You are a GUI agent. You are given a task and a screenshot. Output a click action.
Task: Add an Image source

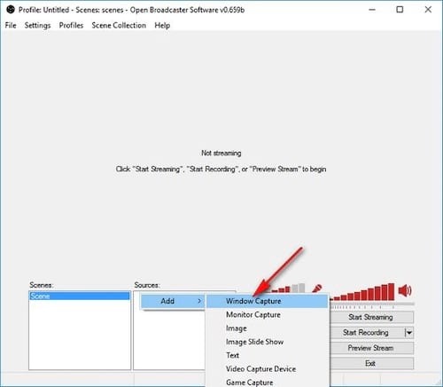pyautogui.click(x=268, y=328)
